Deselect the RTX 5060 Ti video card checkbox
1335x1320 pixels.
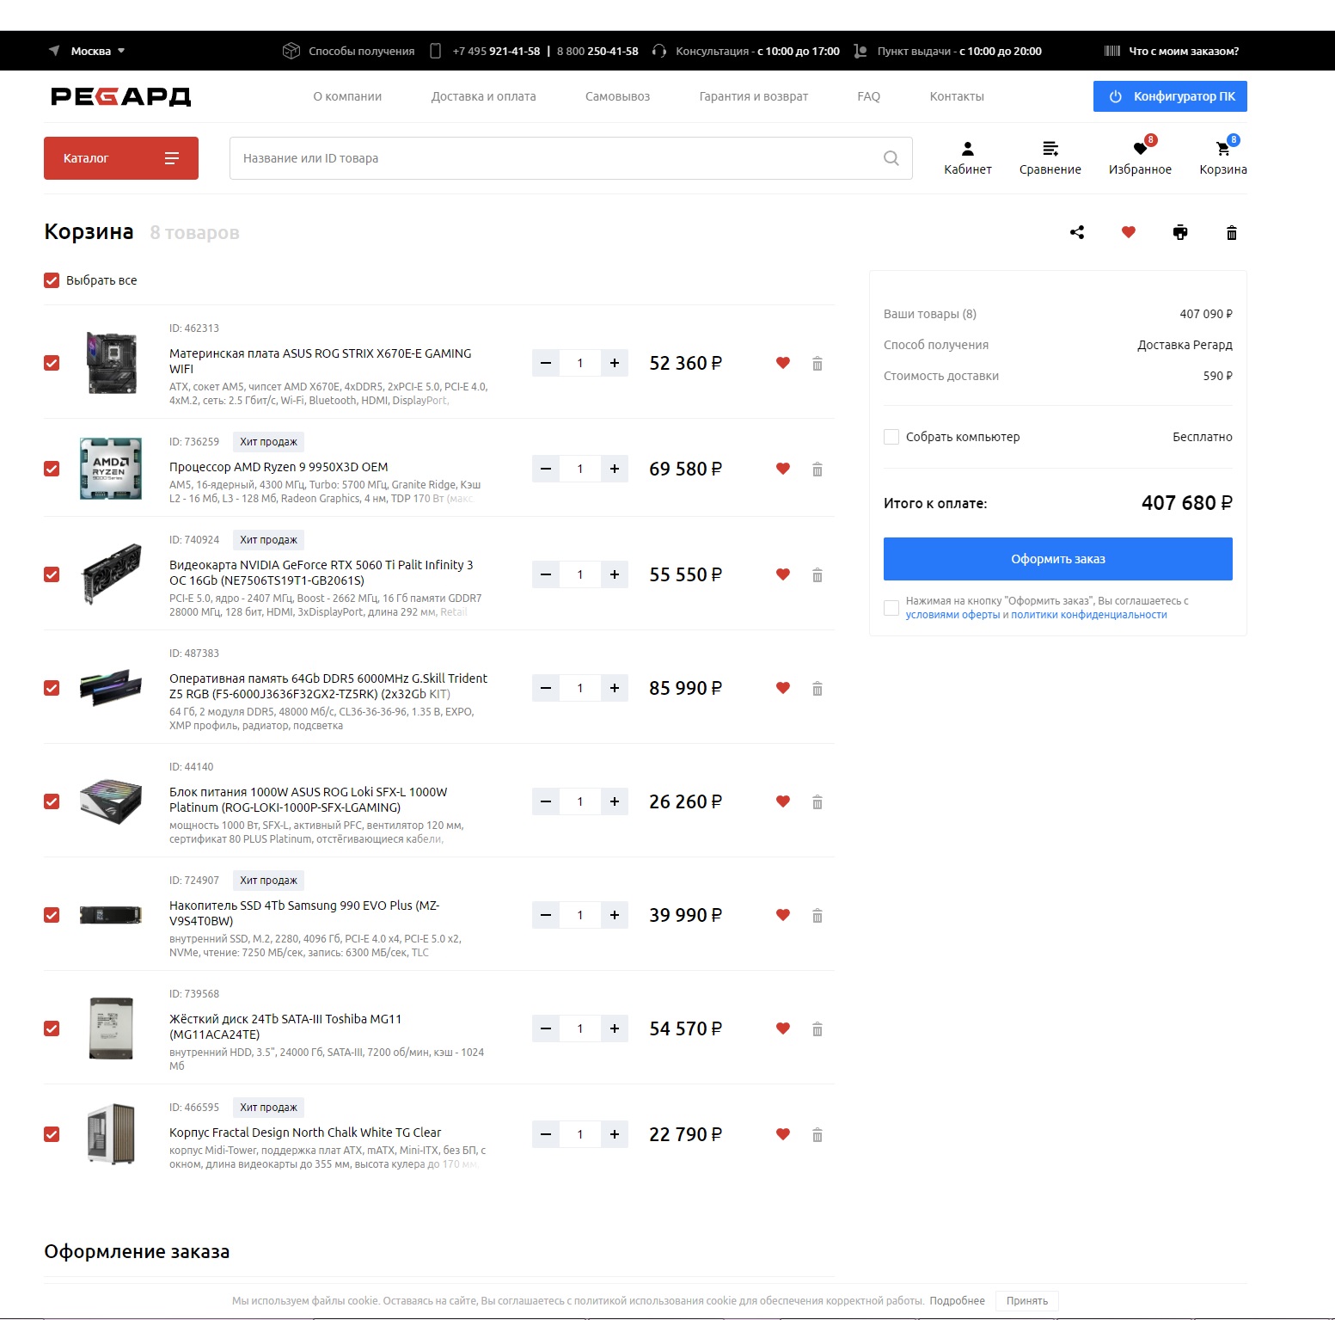pyautogui.click(x=52, y=574)
